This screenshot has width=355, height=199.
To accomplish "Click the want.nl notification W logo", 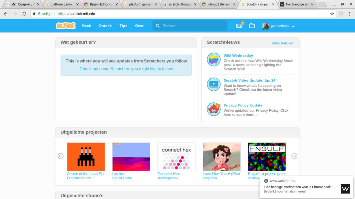I will click(x=345, y=189).
